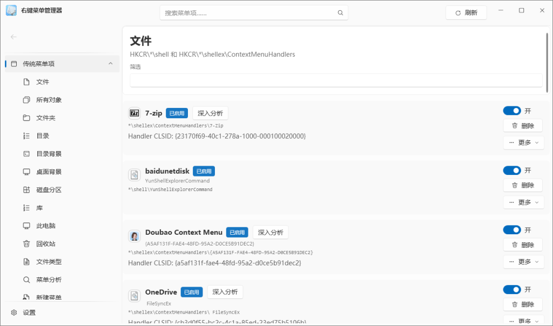The image size is (553, 326).
Task: Open the 7-zip 更多 dropdown
Action: (523, 142)
